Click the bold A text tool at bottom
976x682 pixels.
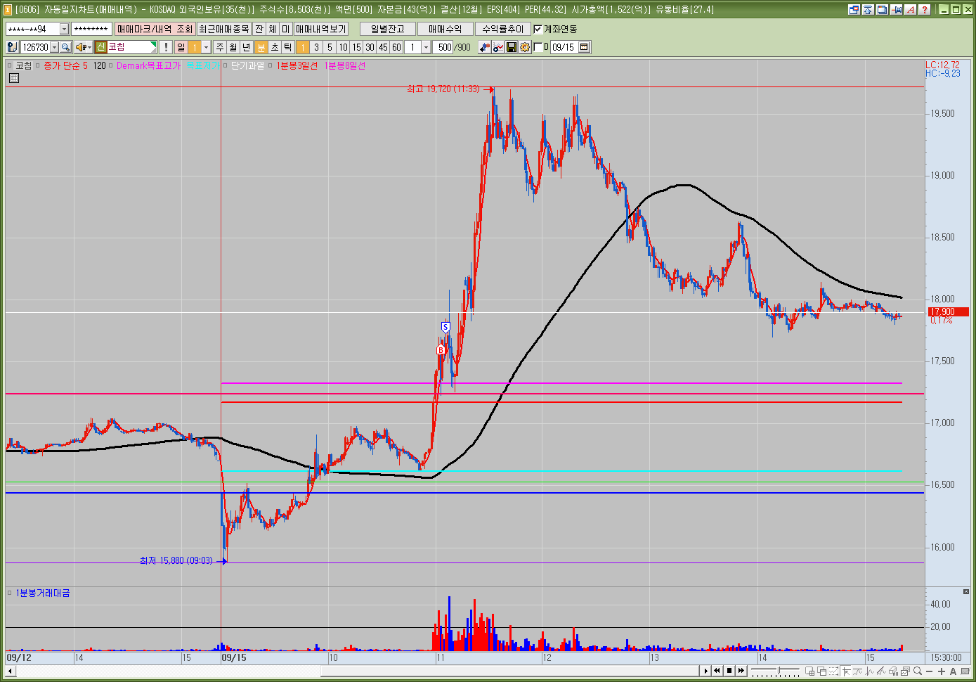954,671
